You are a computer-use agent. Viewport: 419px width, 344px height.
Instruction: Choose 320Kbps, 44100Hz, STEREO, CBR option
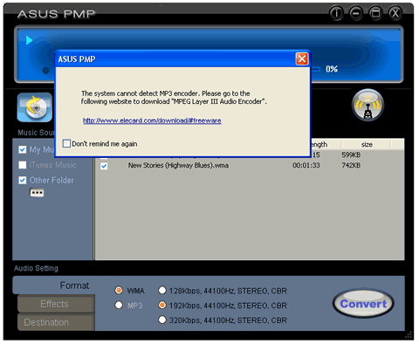tap(162, 320)
